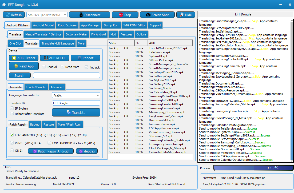Screen dimensions: 294x193
Task: Switch to Enable/ Disable tab
Action: (36, 87)
